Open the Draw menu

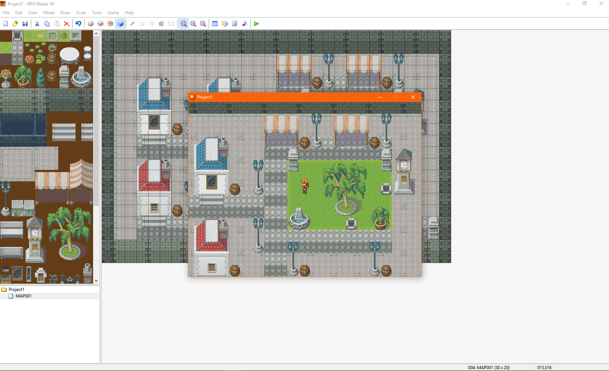pos(65,12)
